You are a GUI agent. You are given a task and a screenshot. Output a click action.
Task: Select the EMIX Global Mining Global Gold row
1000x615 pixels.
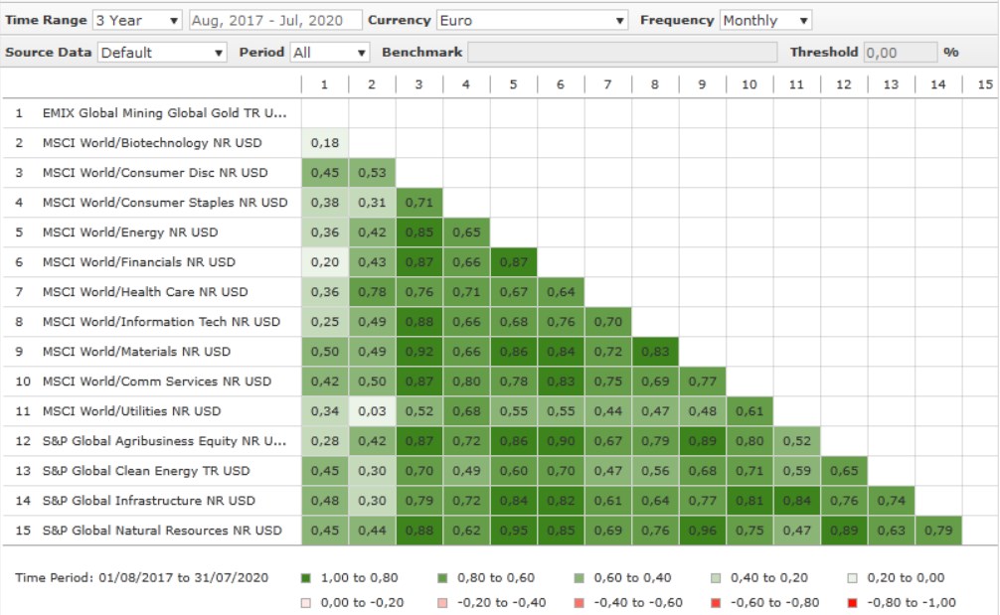163,113
